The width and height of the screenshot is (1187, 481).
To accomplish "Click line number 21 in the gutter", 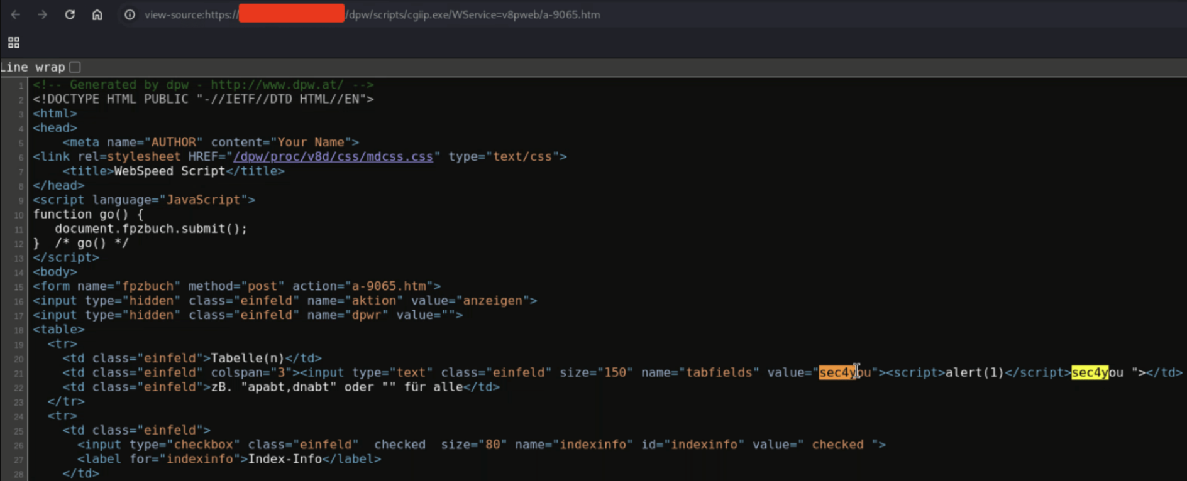I will click(19, 374).
